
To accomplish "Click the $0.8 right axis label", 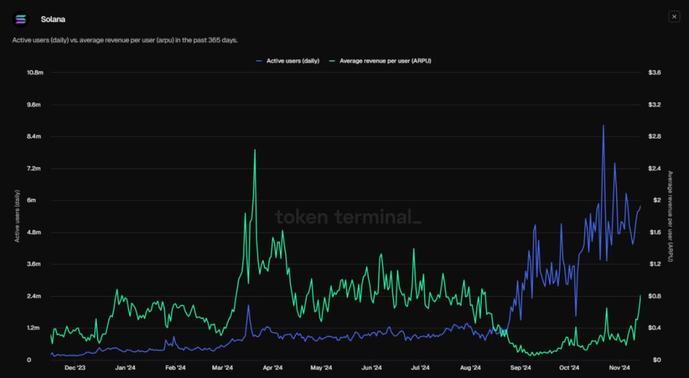I will 654,296.
